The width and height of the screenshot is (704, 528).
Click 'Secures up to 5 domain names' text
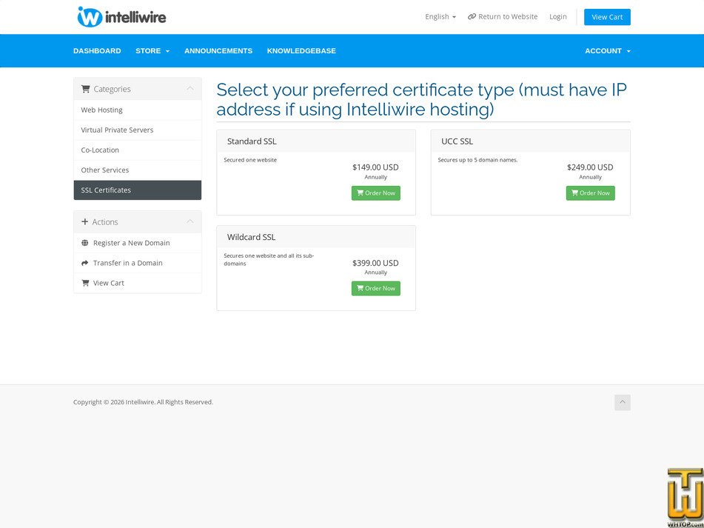[477, 160]
